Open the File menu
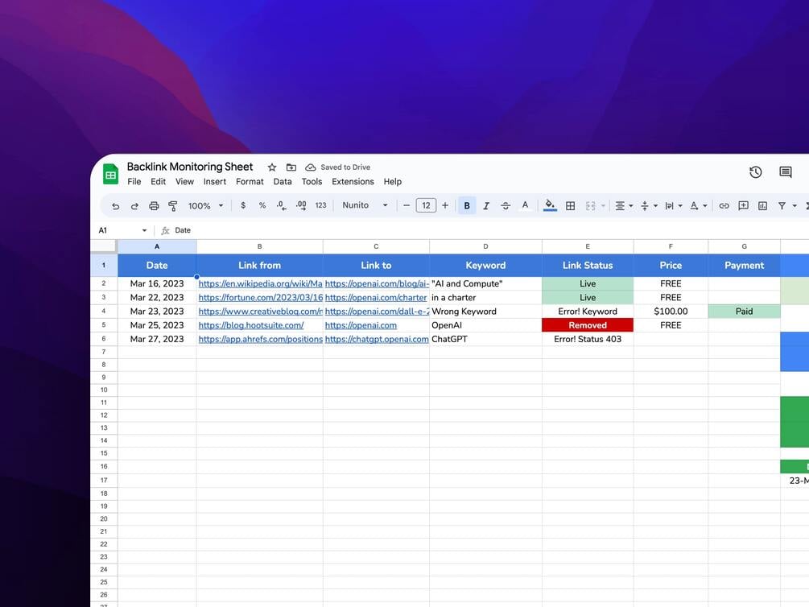Screen dimensions: 809x607 (x=134, y=182)
